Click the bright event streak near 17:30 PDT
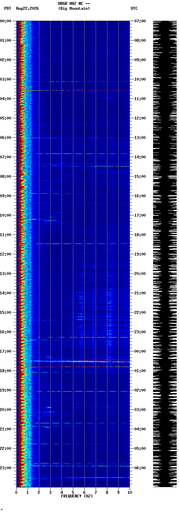Screen dimensions: 179x513 pyautogui.click(x=81, y=361)
